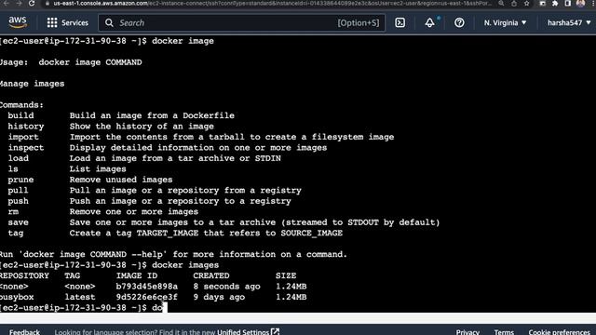The width and height of the screenshot is (596, 335).
Task: Open the Privacy link
Action: coord(467,331)
